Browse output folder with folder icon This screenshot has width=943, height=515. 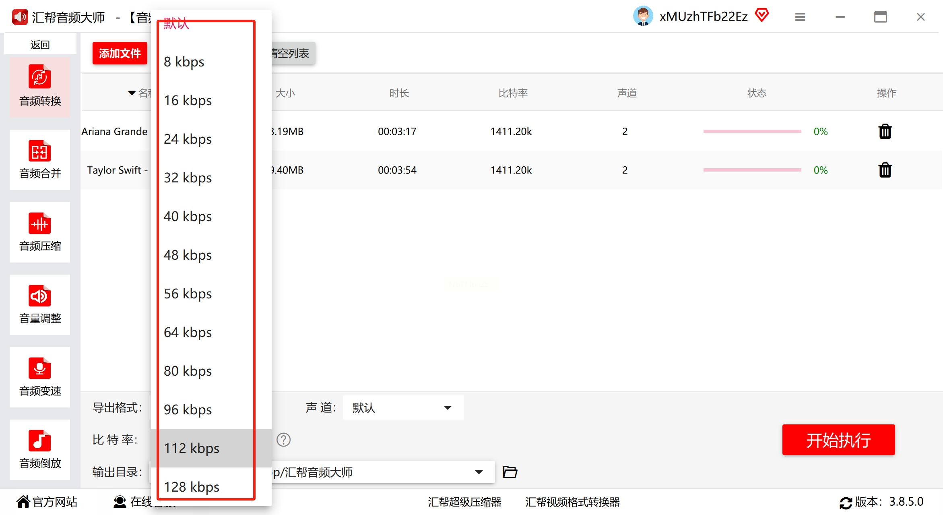[x=510, y=472]
